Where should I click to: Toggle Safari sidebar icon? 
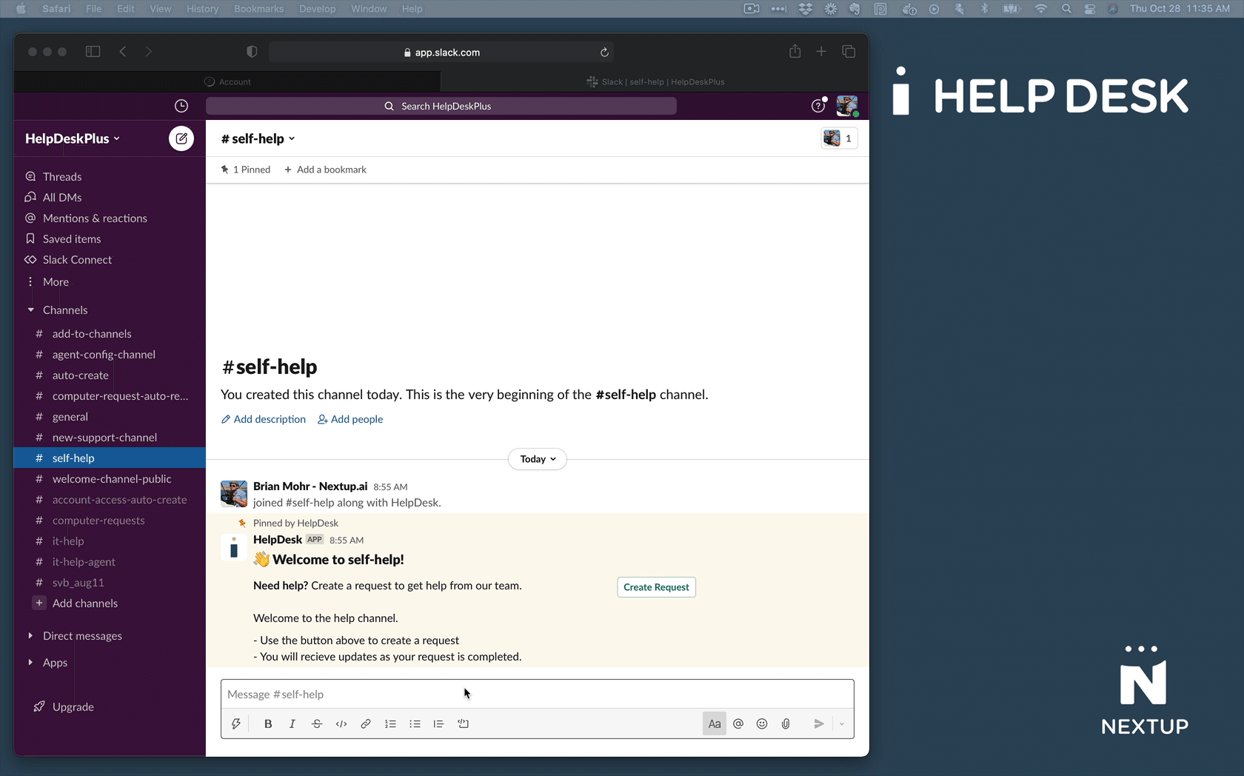tap(93, 52)
